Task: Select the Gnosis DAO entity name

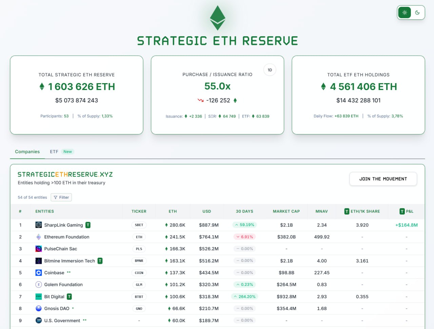Action: pos(57,309)
